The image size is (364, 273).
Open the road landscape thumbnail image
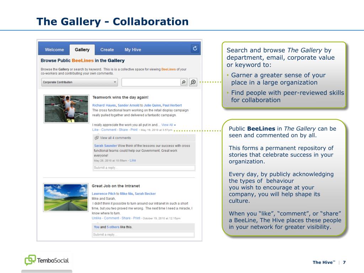point(66,198)
